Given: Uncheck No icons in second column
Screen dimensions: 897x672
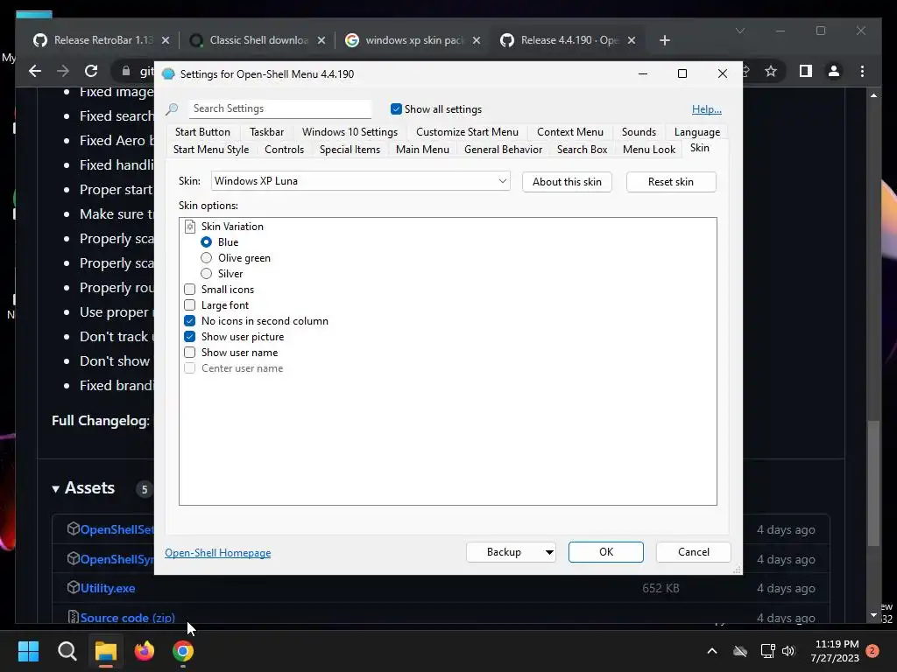Looking at the screenshot, I should [x=190, y=321].
